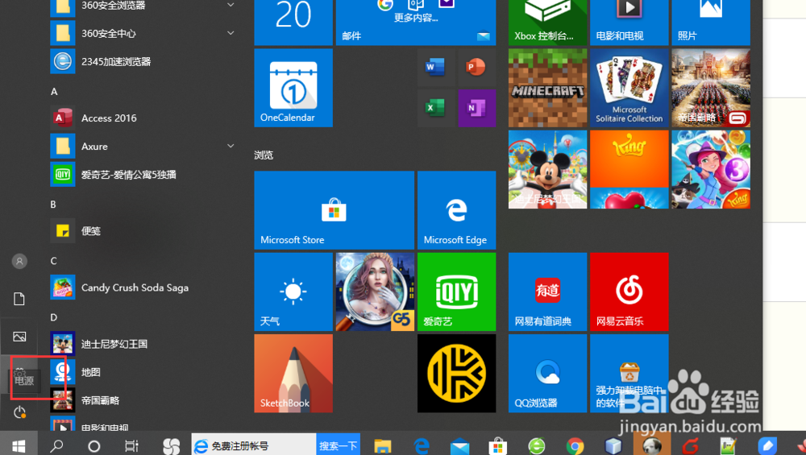Open the Documents icon in left rail
Screen dimensions: 806x455
pyautogui.click(x=19, y=299)
